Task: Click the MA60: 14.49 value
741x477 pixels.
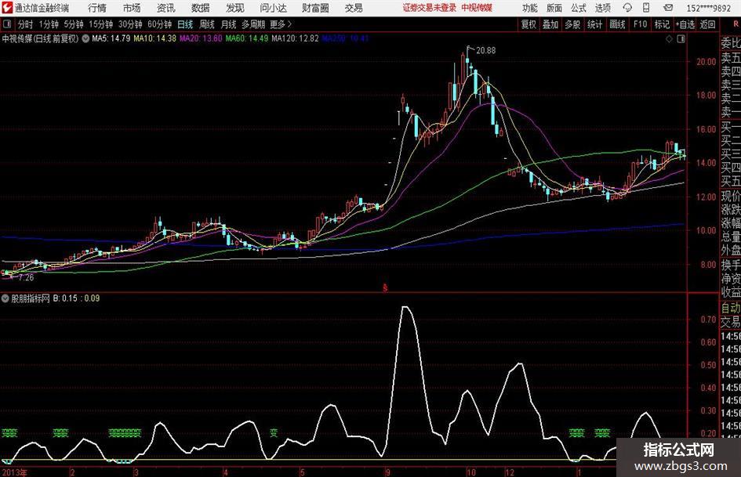Action: tap(247, 38)
